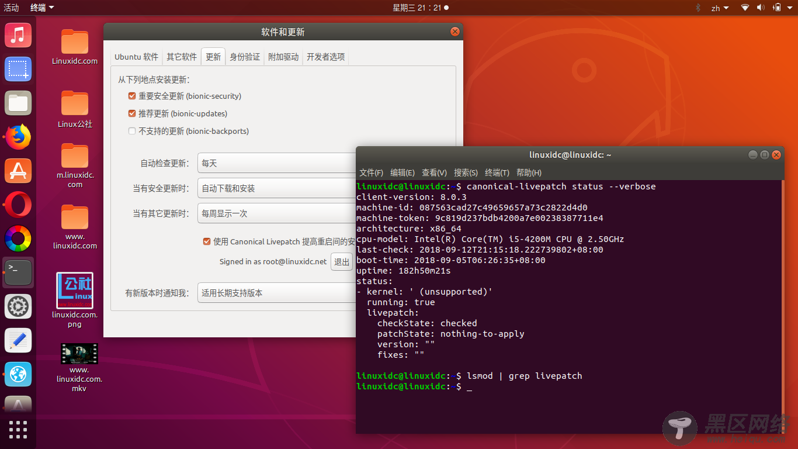Open Ubuntu Software store in dock
The width and height of the screenshot is (798, 449).
(x=18, y=171)
